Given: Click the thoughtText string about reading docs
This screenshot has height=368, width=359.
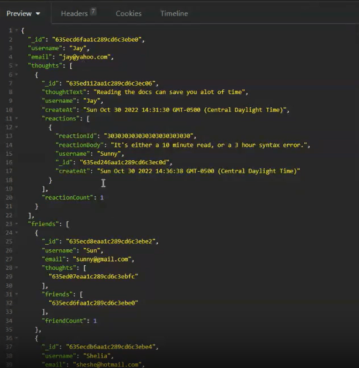Looking at the screenshot, I should point(168,92).
